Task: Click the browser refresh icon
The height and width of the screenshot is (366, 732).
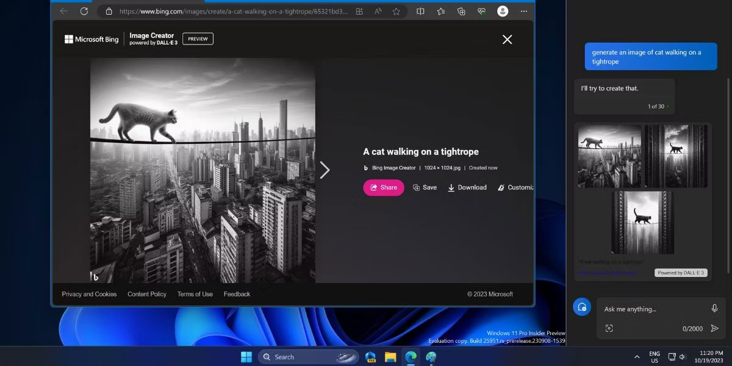Action: (84, 11)
